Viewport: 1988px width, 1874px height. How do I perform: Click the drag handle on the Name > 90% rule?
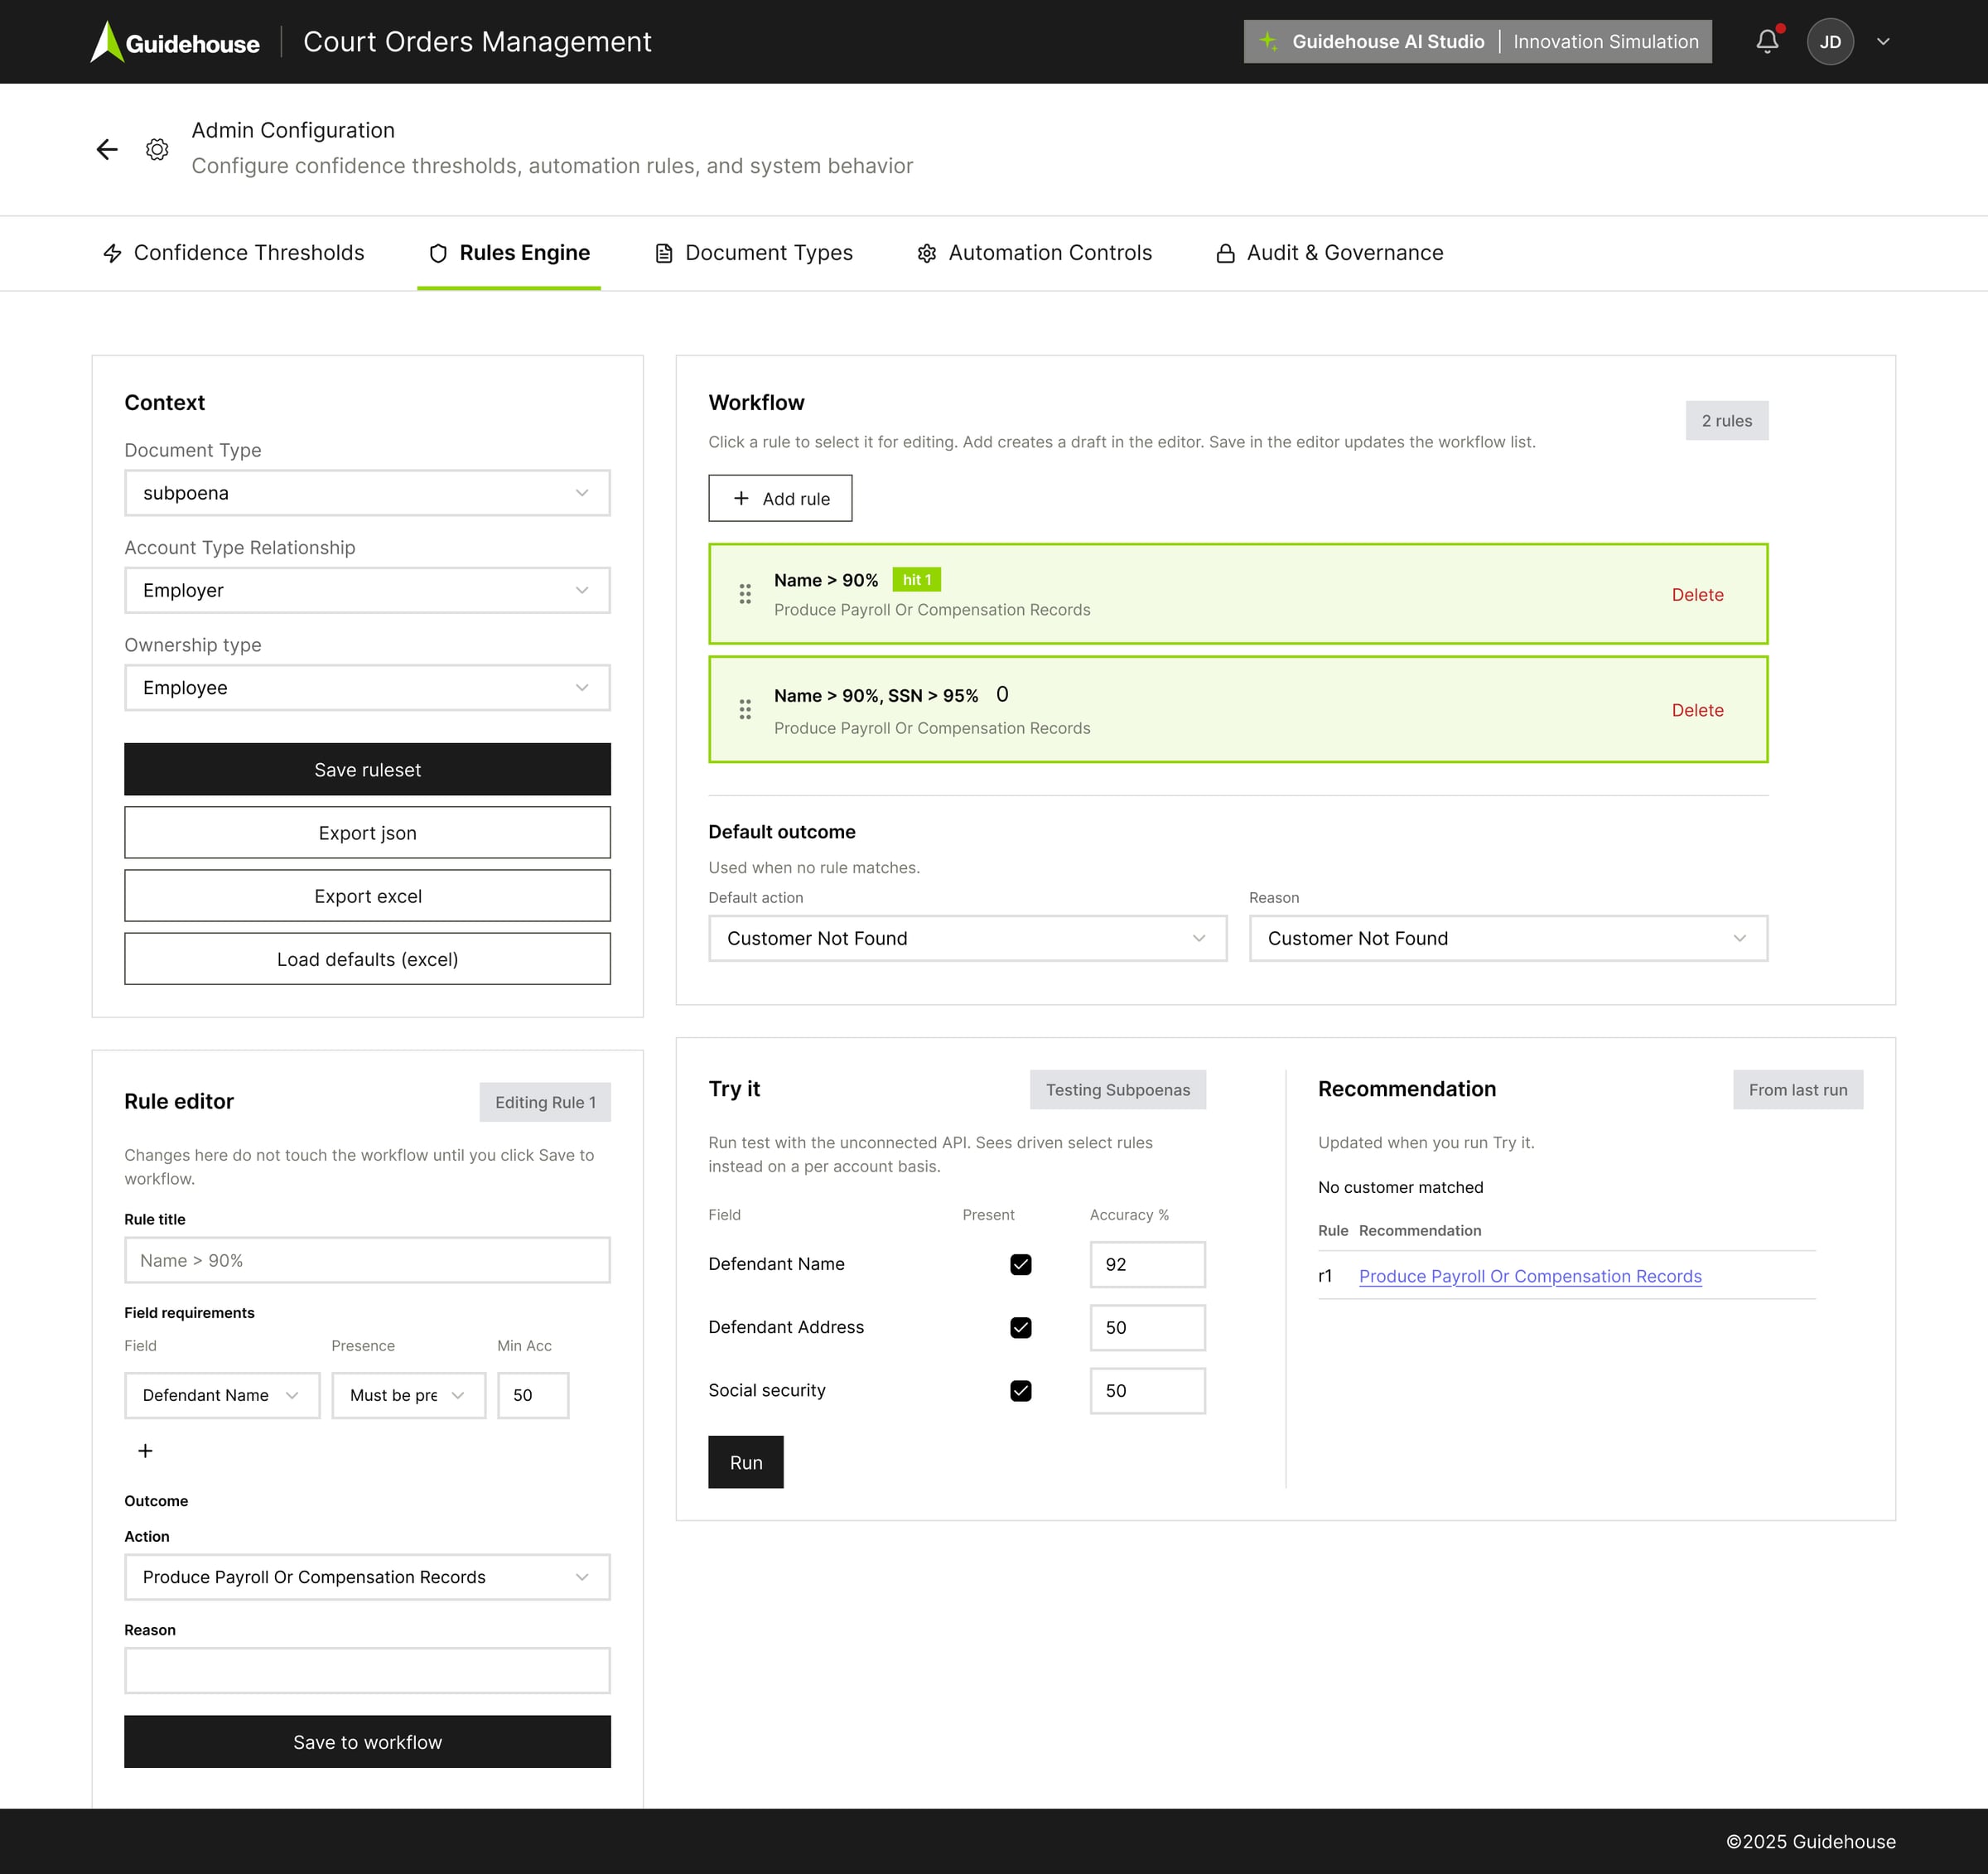(x=745, y=594)
